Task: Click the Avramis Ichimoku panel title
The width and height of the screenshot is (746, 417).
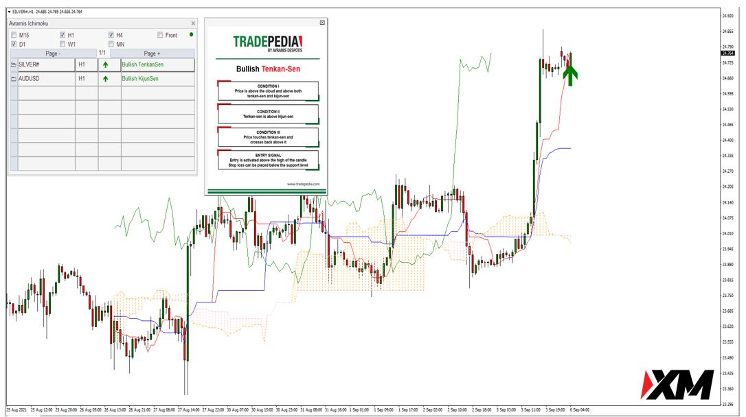Action: (x=29, y=23)
